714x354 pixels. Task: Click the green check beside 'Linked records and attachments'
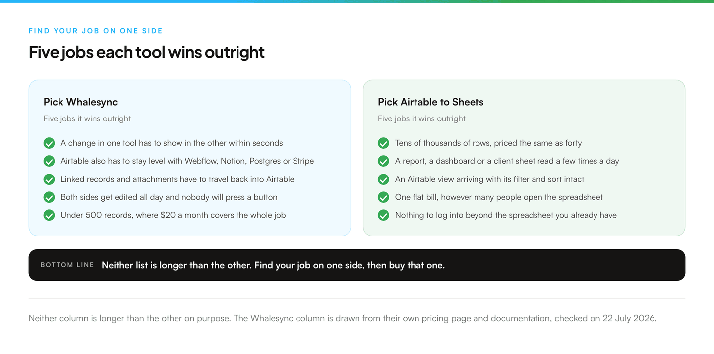[49, 179]
